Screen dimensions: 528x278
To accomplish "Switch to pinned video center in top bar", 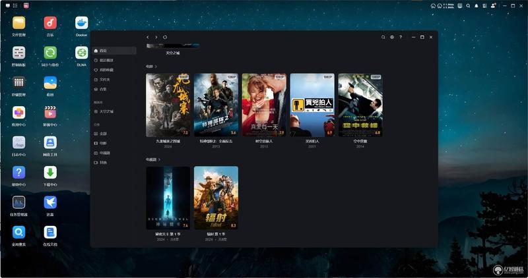I will tap(26, 5).
